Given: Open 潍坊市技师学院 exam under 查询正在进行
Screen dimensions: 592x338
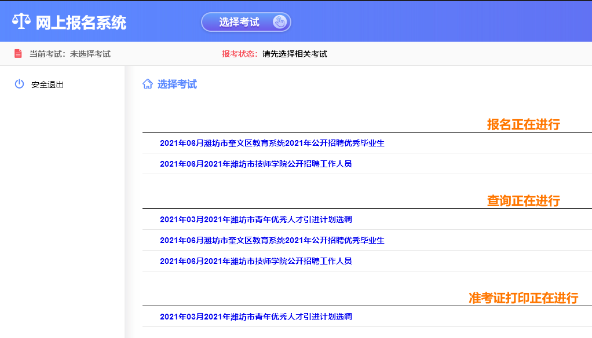Looking at the screenshot, I should (255, 261).
